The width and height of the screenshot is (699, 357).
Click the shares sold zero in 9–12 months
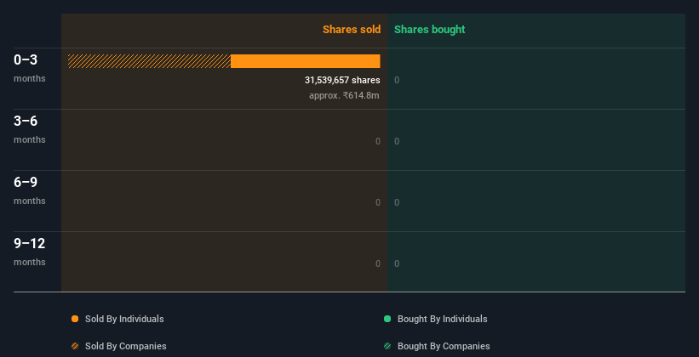pyautogui.click(x=377, y=263)
